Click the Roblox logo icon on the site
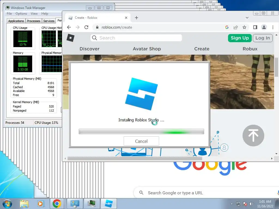 (x=71, y=38)
